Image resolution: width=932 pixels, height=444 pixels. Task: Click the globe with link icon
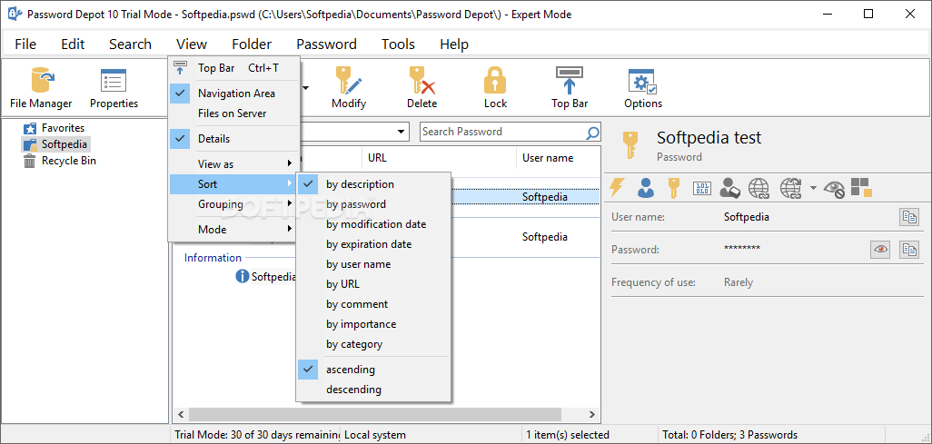coord(758,188)
